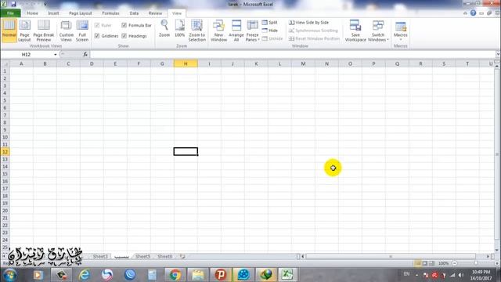
Task: Open the Review tab
Action: [x=155, y=13]
